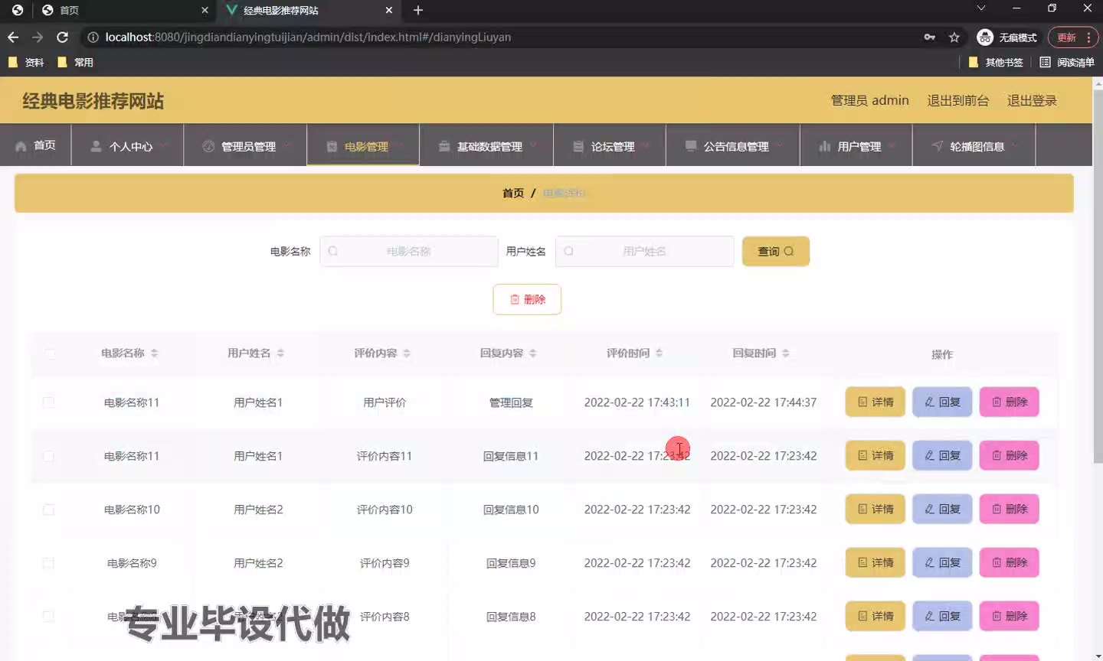Image resolution: width=1103 pixels, height=661 pixels.
Task: Check the row with 用户评价 content
Action: pos(48,402)
